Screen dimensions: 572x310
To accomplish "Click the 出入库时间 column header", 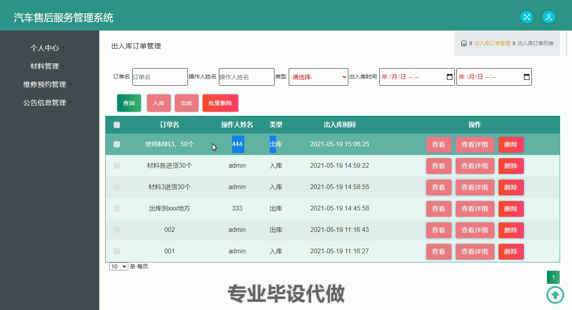I will [x=340, y=124].
